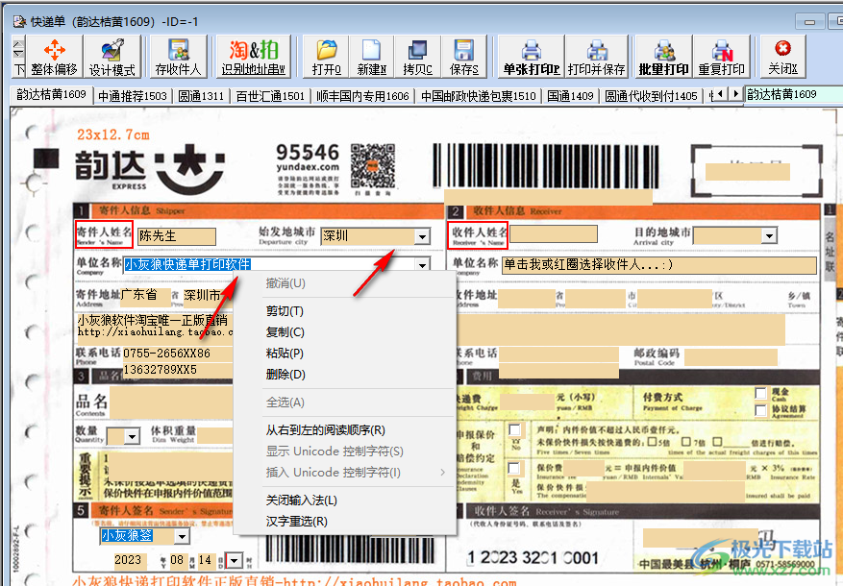Expand 目的地城市 dropdown arrow

[x=770, y=235]
